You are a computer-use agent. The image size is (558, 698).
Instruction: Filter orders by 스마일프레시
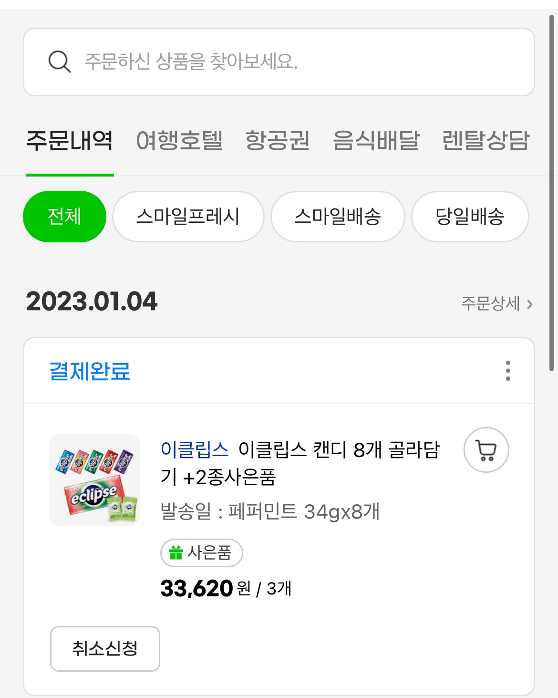coord(188,217)
